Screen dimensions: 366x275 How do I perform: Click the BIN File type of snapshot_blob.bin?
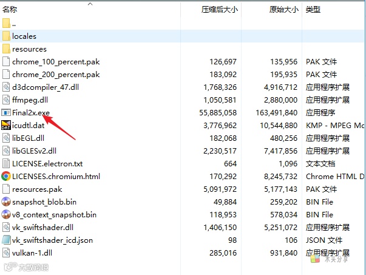pyautogui.click(x=319, y=202)
